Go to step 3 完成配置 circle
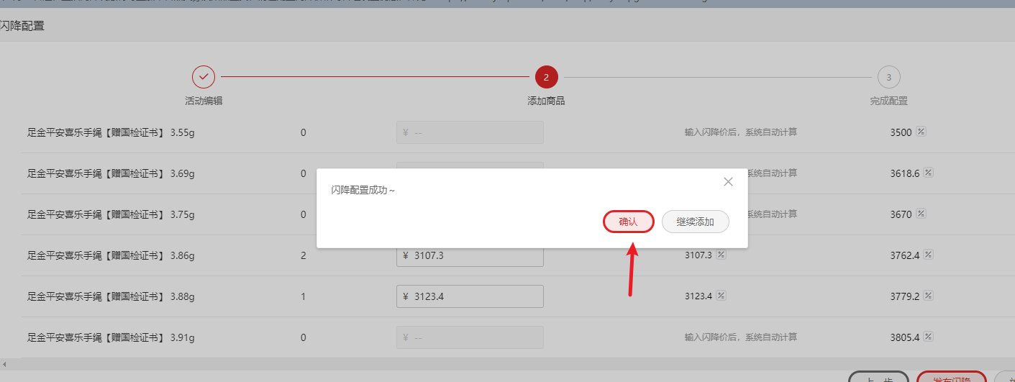The image size is (1015, 382). pos(888,76)
